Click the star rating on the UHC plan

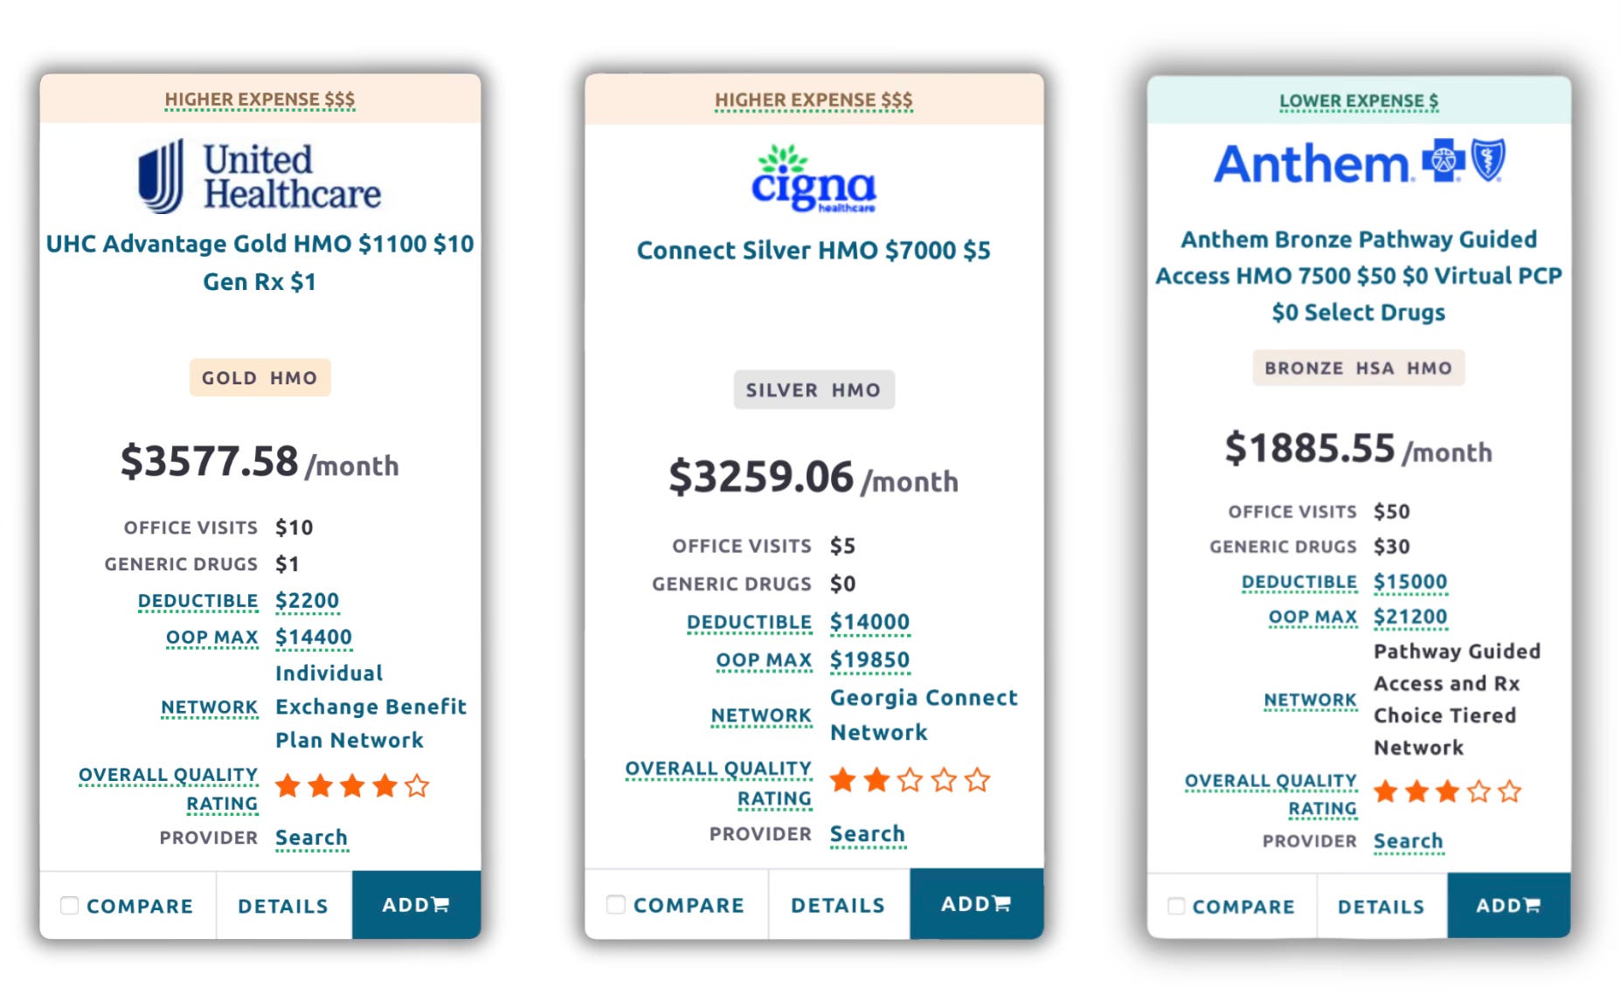coord(352,786)
